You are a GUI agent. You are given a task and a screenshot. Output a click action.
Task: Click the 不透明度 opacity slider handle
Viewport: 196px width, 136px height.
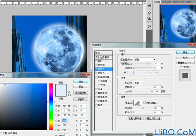(x=148, y=64)
